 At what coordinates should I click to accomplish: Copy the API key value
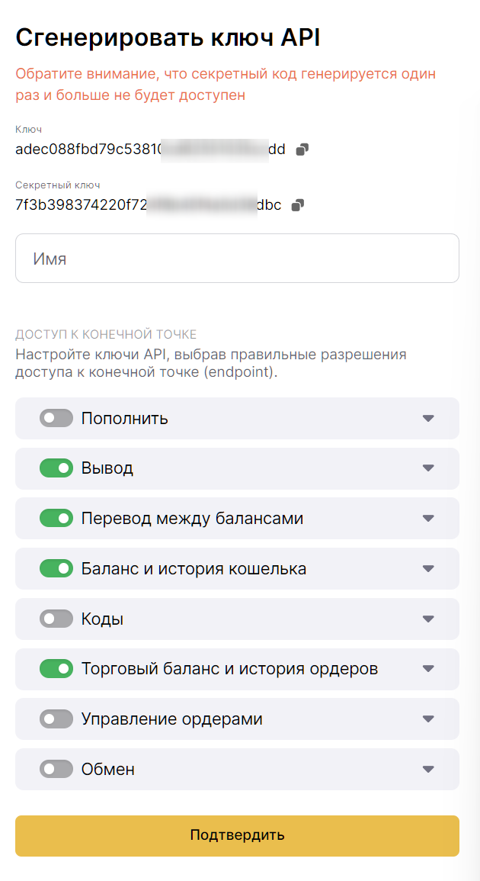click(302, 150)
